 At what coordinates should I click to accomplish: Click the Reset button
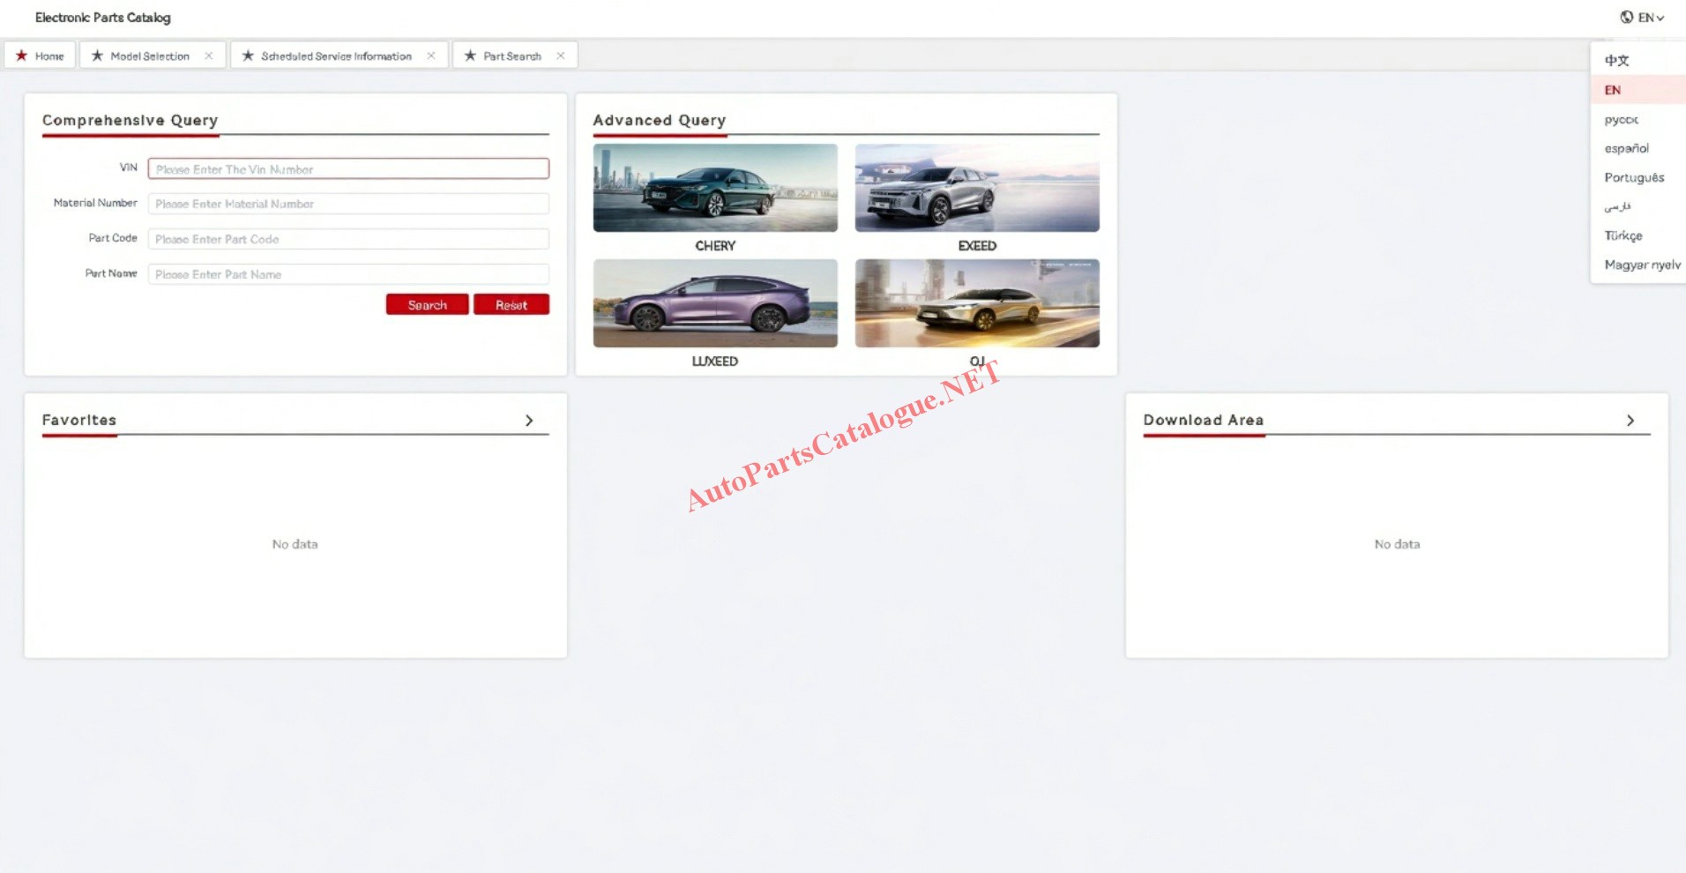click(511, 305)
